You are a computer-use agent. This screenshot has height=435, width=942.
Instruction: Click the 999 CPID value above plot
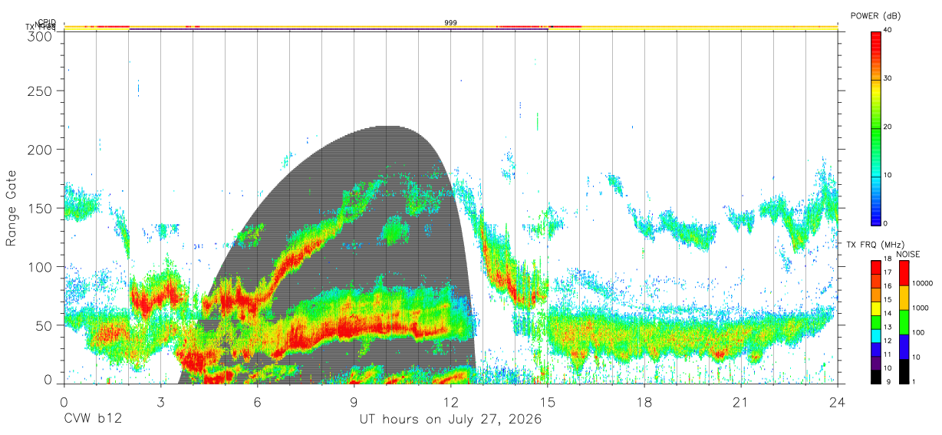tap(451, 23)
